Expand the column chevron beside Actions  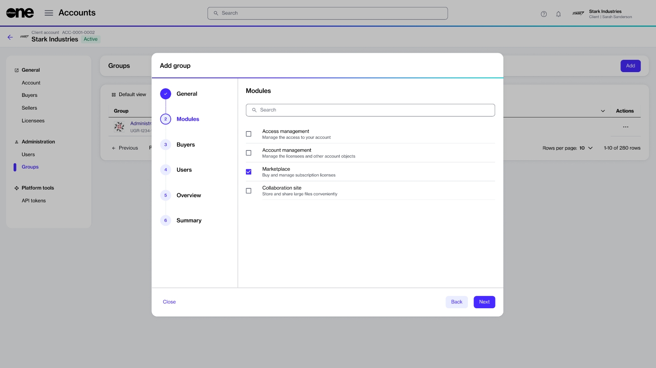point(603,111)
